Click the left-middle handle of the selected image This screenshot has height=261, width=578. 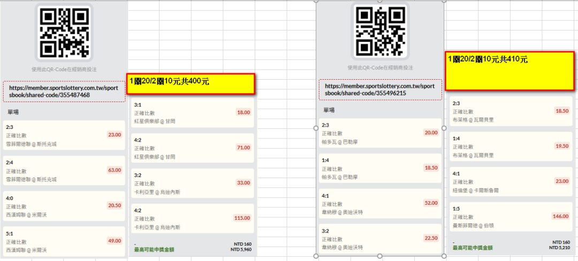coord(316,128)
